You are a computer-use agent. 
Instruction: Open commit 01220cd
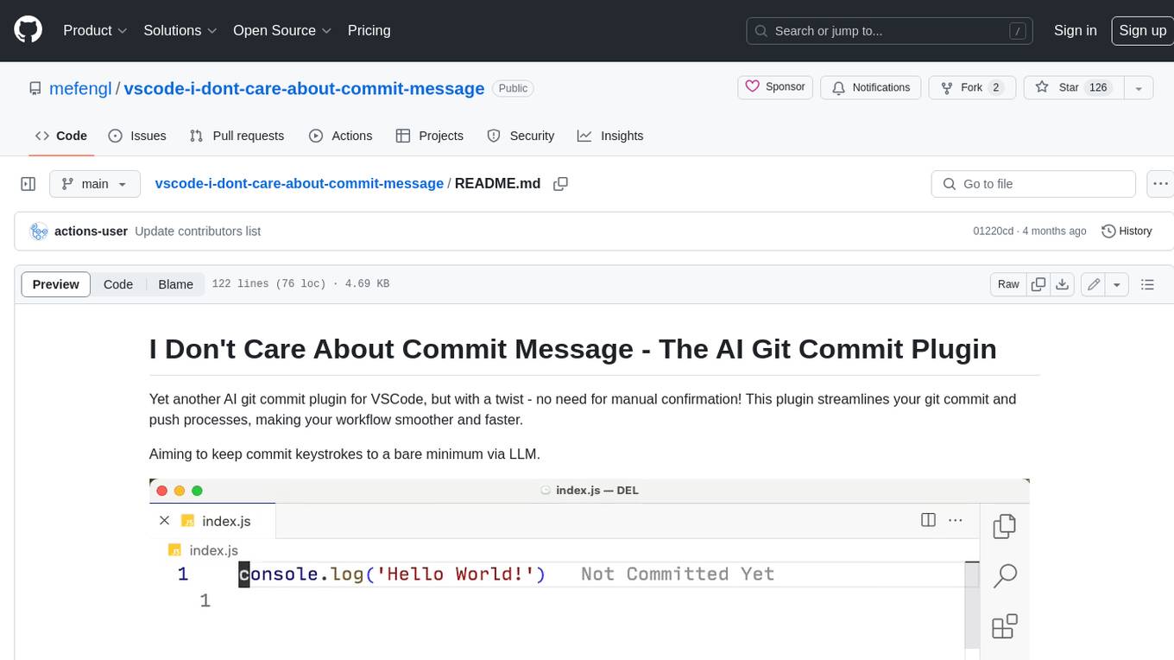point(993,232)
